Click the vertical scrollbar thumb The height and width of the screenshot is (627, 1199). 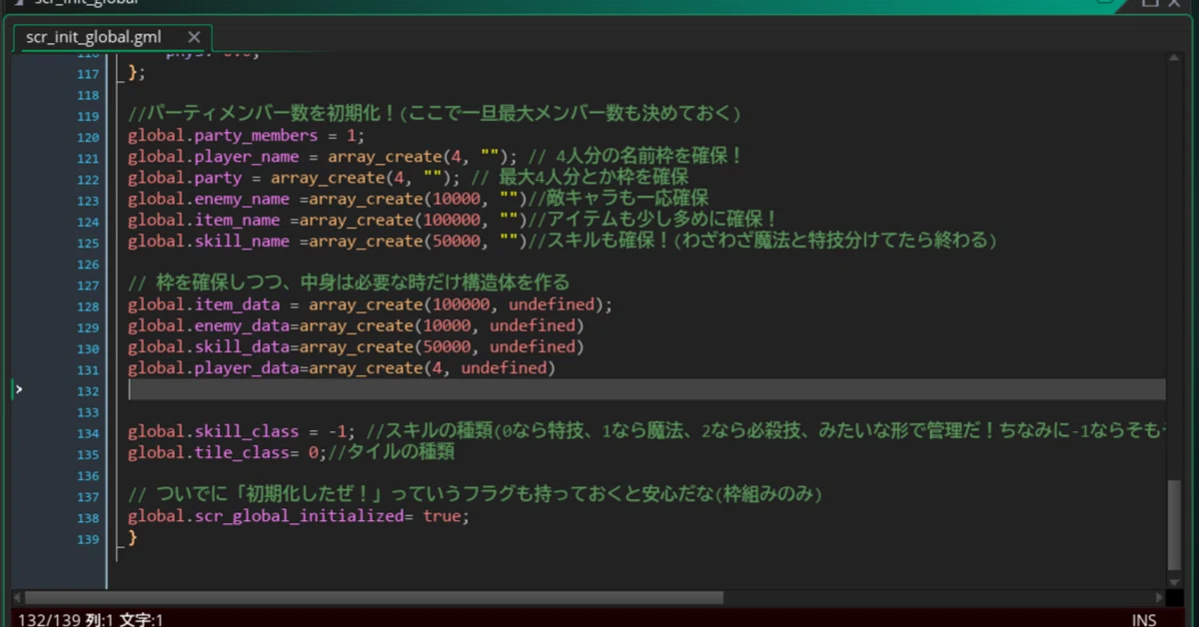[1175, 524]
